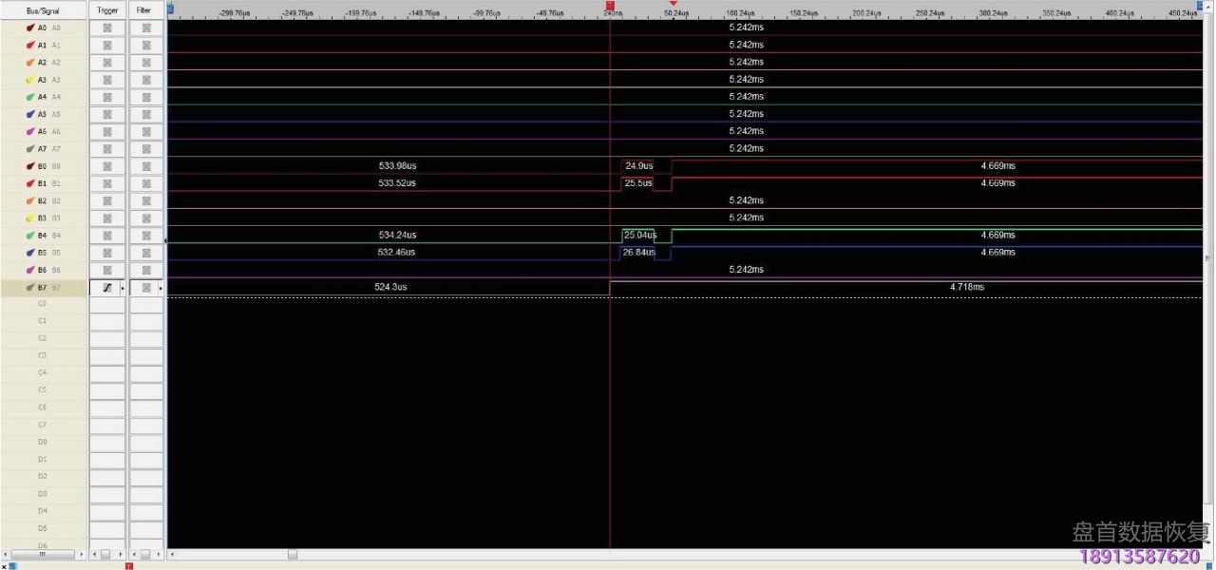Click the Trigger column header
This screenshot has width=1216, height=570.
(x=107, y=9)
